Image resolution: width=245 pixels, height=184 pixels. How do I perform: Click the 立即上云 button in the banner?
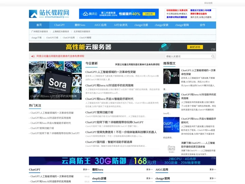click(x=149, y=14)
